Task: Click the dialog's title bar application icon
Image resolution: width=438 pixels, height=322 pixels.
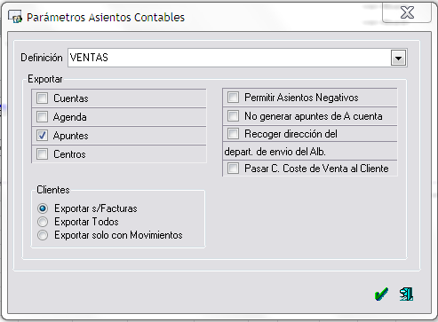Action: [15, 17]
